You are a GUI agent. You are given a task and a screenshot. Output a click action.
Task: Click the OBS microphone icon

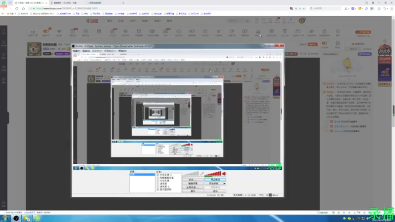pos(202,174)
